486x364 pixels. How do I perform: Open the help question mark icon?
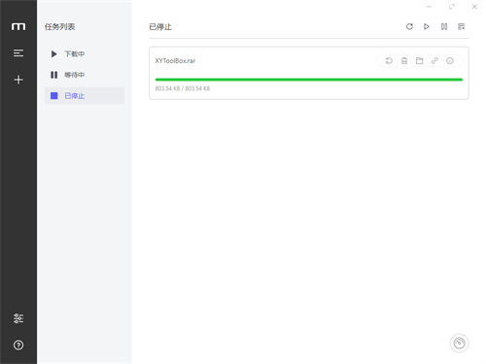18,346
